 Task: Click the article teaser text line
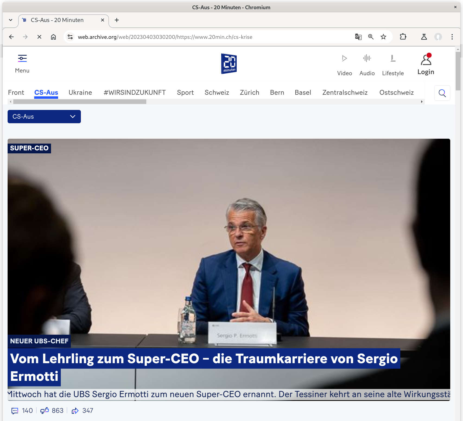coord(229,394)
